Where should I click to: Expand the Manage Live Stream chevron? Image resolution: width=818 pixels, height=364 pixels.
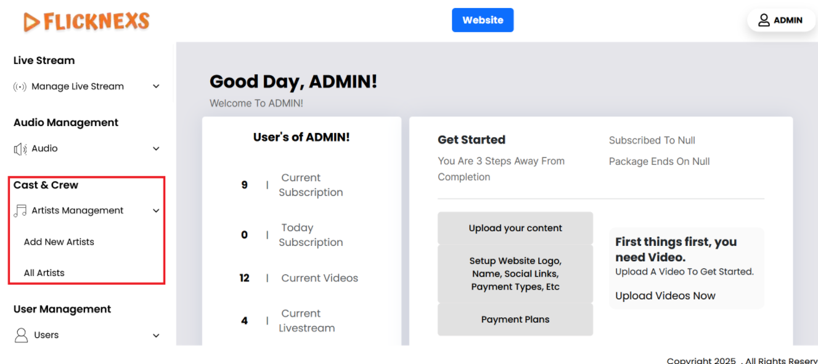pyautogui.click(x=156, y=87)
